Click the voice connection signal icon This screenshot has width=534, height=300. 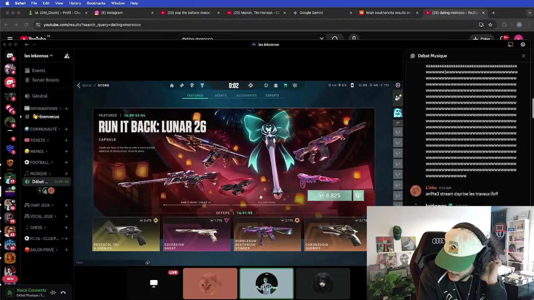(x=10, y=292)
